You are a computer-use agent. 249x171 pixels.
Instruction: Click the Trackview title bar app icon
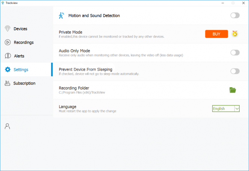(x=3, y=3)
